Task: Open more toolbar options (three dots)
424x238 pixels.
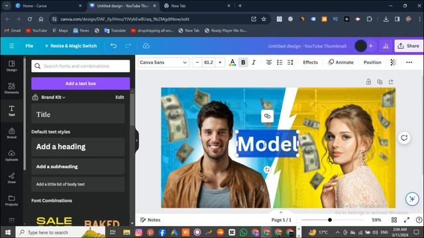Action: pos(409,62)
